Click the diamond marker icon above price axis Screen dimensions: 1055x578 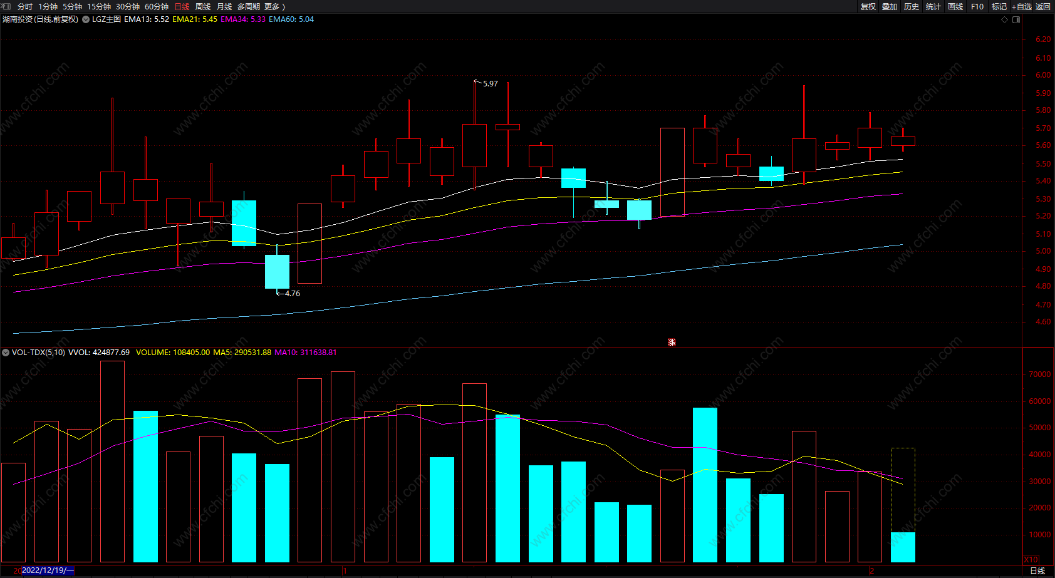pos(1005,19)
